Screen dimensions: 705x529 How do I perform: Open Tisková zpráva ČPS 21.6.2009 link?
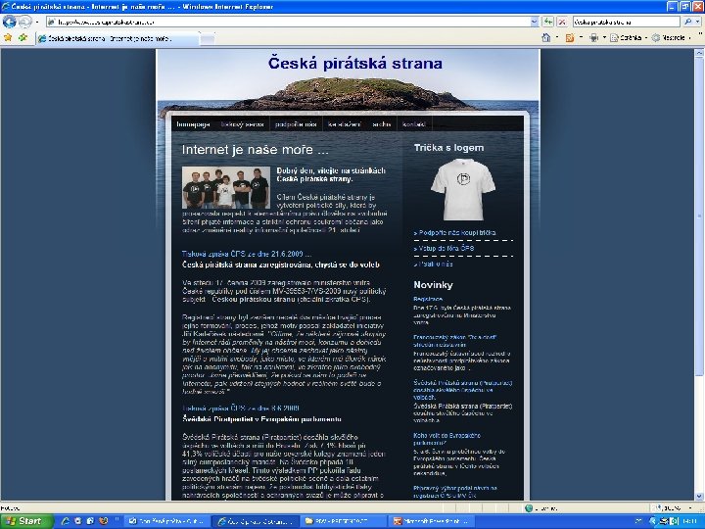(247, 254)
